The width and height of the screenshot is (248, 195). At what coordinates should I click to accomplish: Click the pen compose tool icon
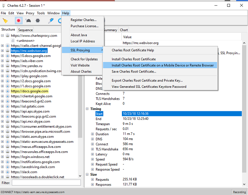tap(51, 21)
